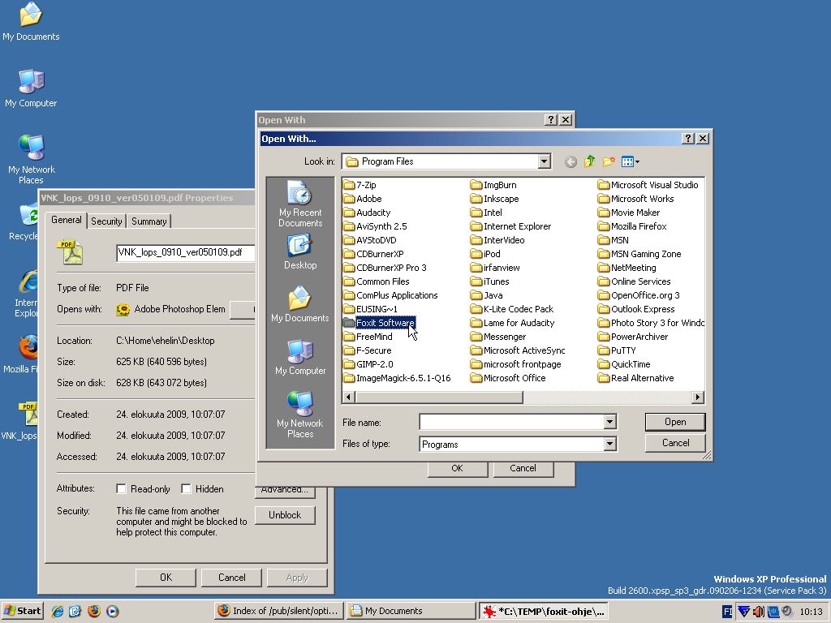Click Cancel in the Open With... file dialog
The image size is (831, 623).
pos(675,443)
